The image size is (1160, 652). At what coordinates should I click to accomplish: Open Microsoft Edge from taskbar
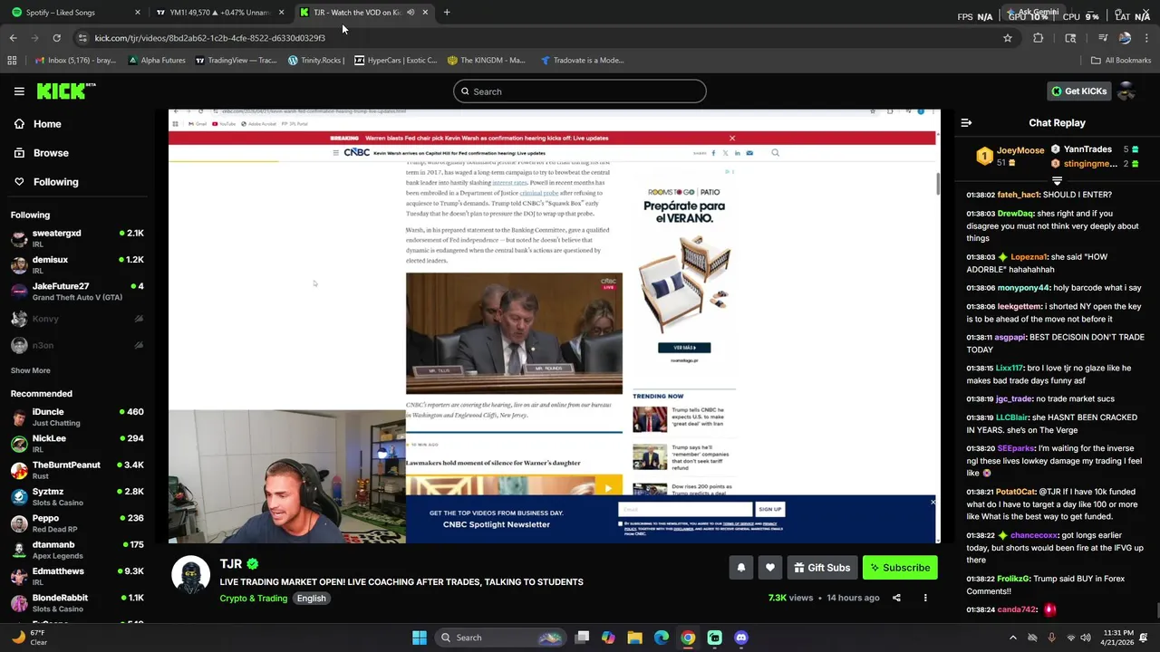point(662,638)
